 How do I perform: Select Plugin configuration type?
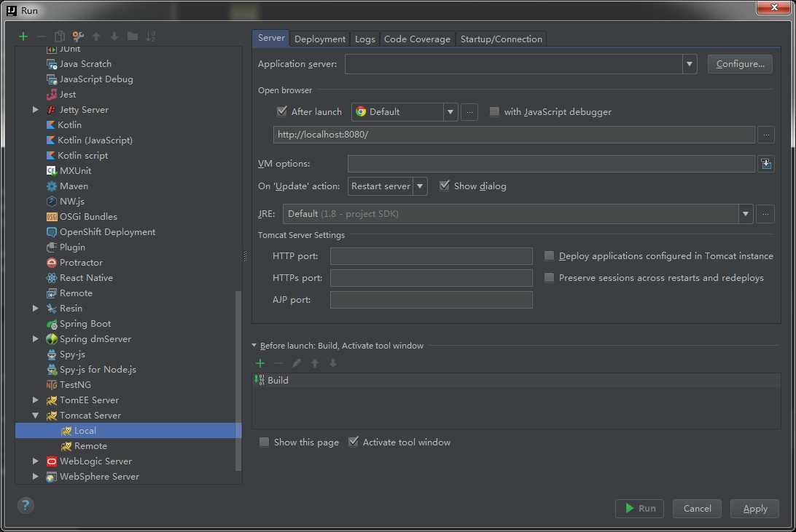[72, 247]
